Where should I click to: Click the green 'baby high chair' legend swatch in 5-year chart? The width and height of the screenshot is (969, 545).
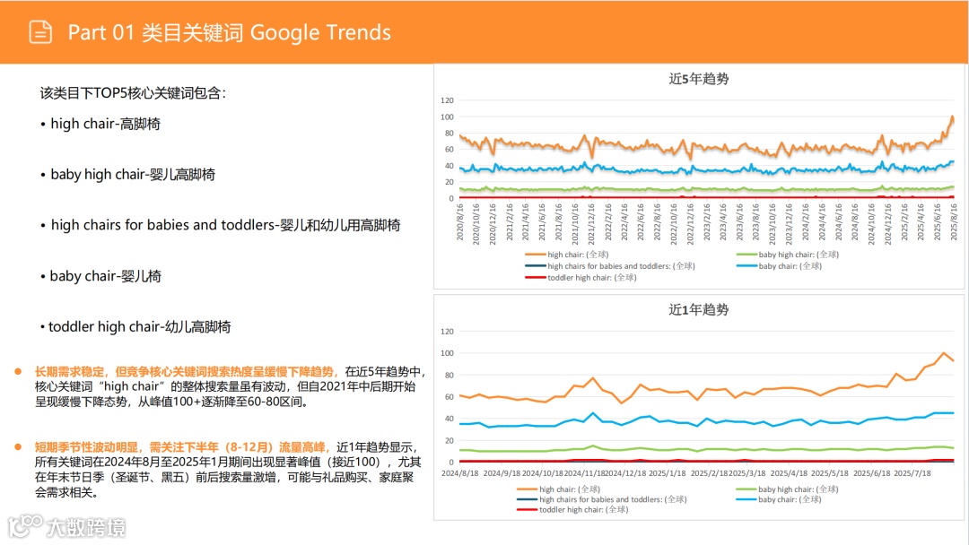click(x=746, y=255)
